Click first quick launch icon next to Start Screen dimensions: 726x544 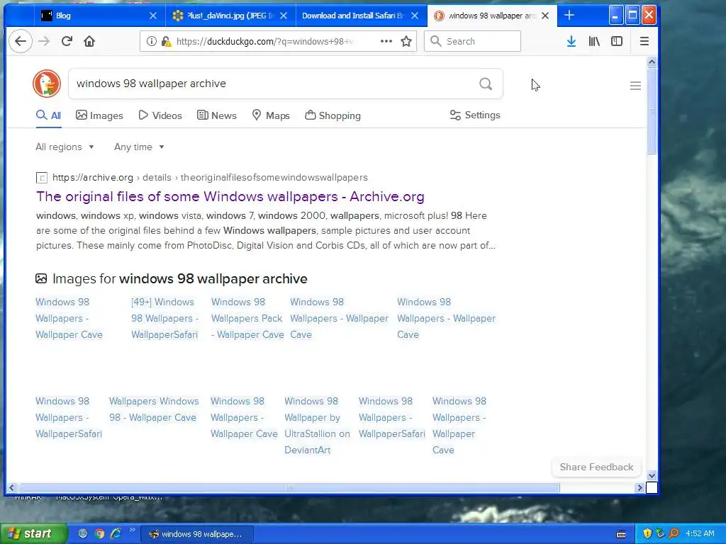pos(83,533)
